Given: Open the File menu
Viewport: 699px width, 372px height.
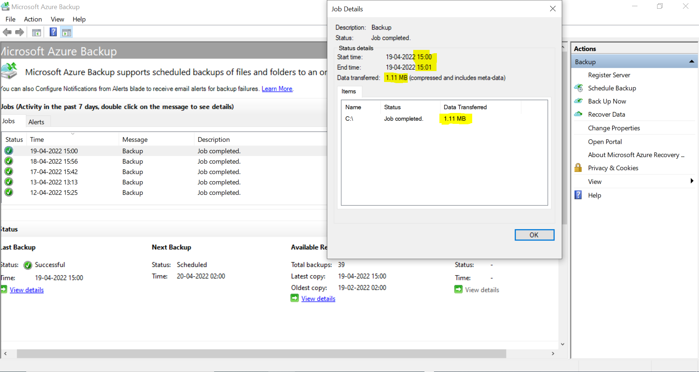Looking at the screenshot, I should coord(11,19).
